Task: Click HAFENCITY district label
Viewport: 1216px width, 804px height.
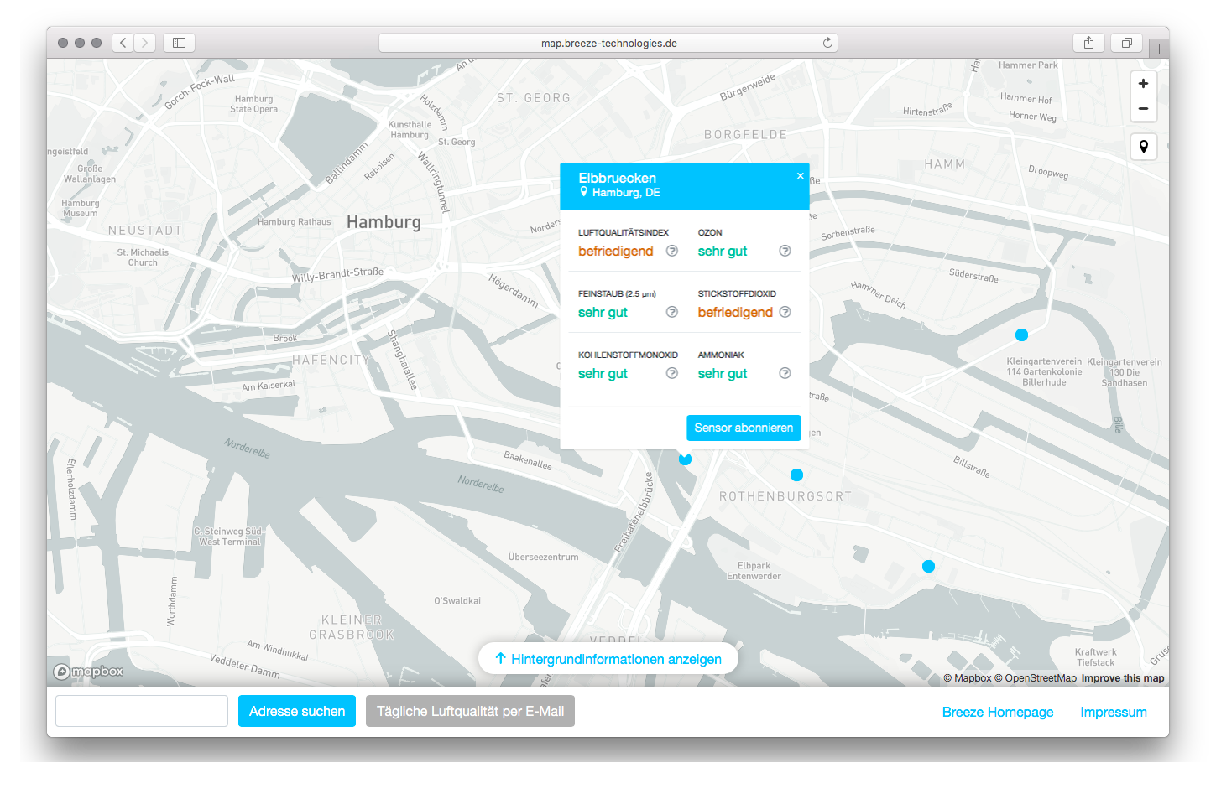Action: (331, 360)
